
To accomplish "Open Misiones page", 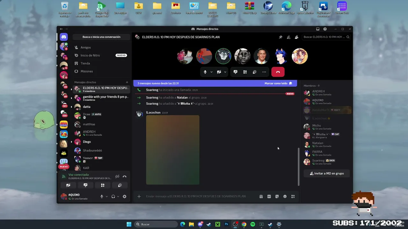I will coord(101,71).
